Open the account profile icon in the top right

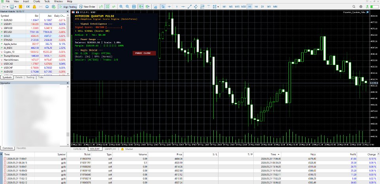(361, 7)
